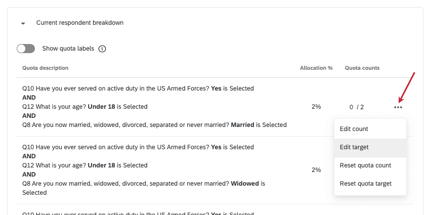Click the info icon beside Show quota labels
Image resolution: width=430 pixels, height=215 pixels.
click(x=102, y=49)
